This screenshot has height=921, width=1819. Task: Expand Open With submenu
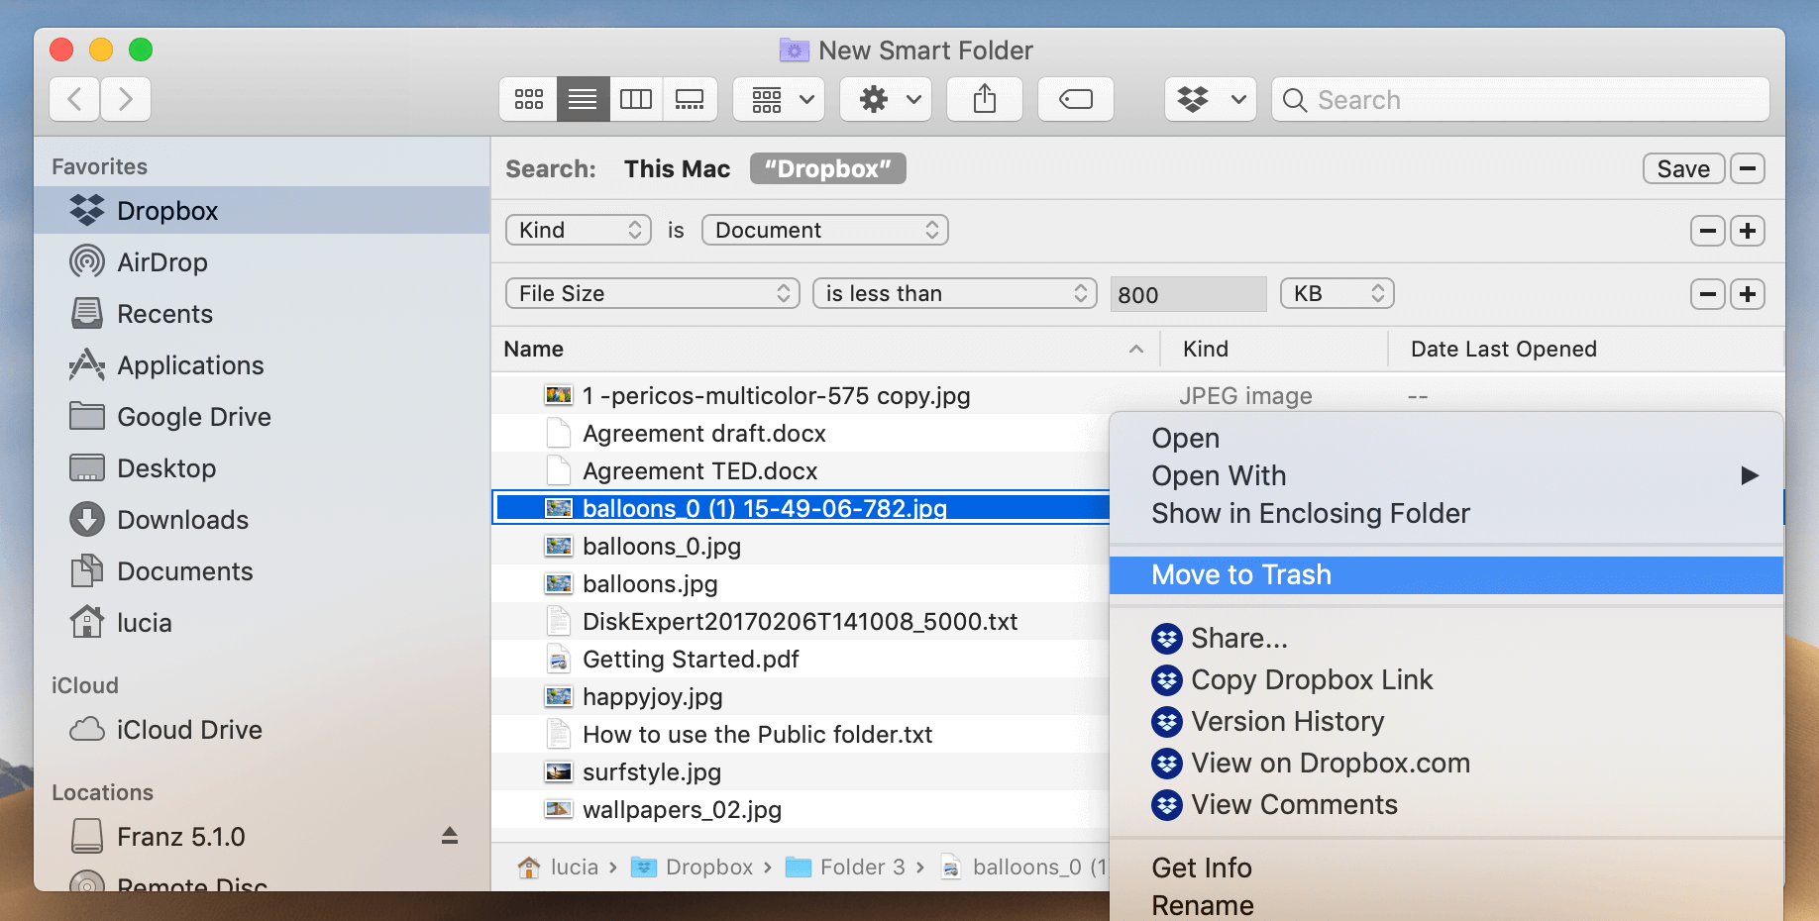[x=1446, y=475]
